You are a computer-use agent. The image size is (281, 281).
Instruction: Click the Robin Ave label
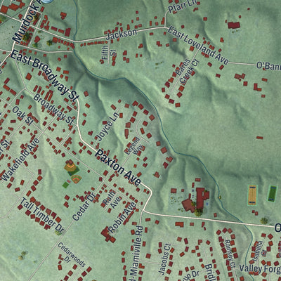point(122,217)
